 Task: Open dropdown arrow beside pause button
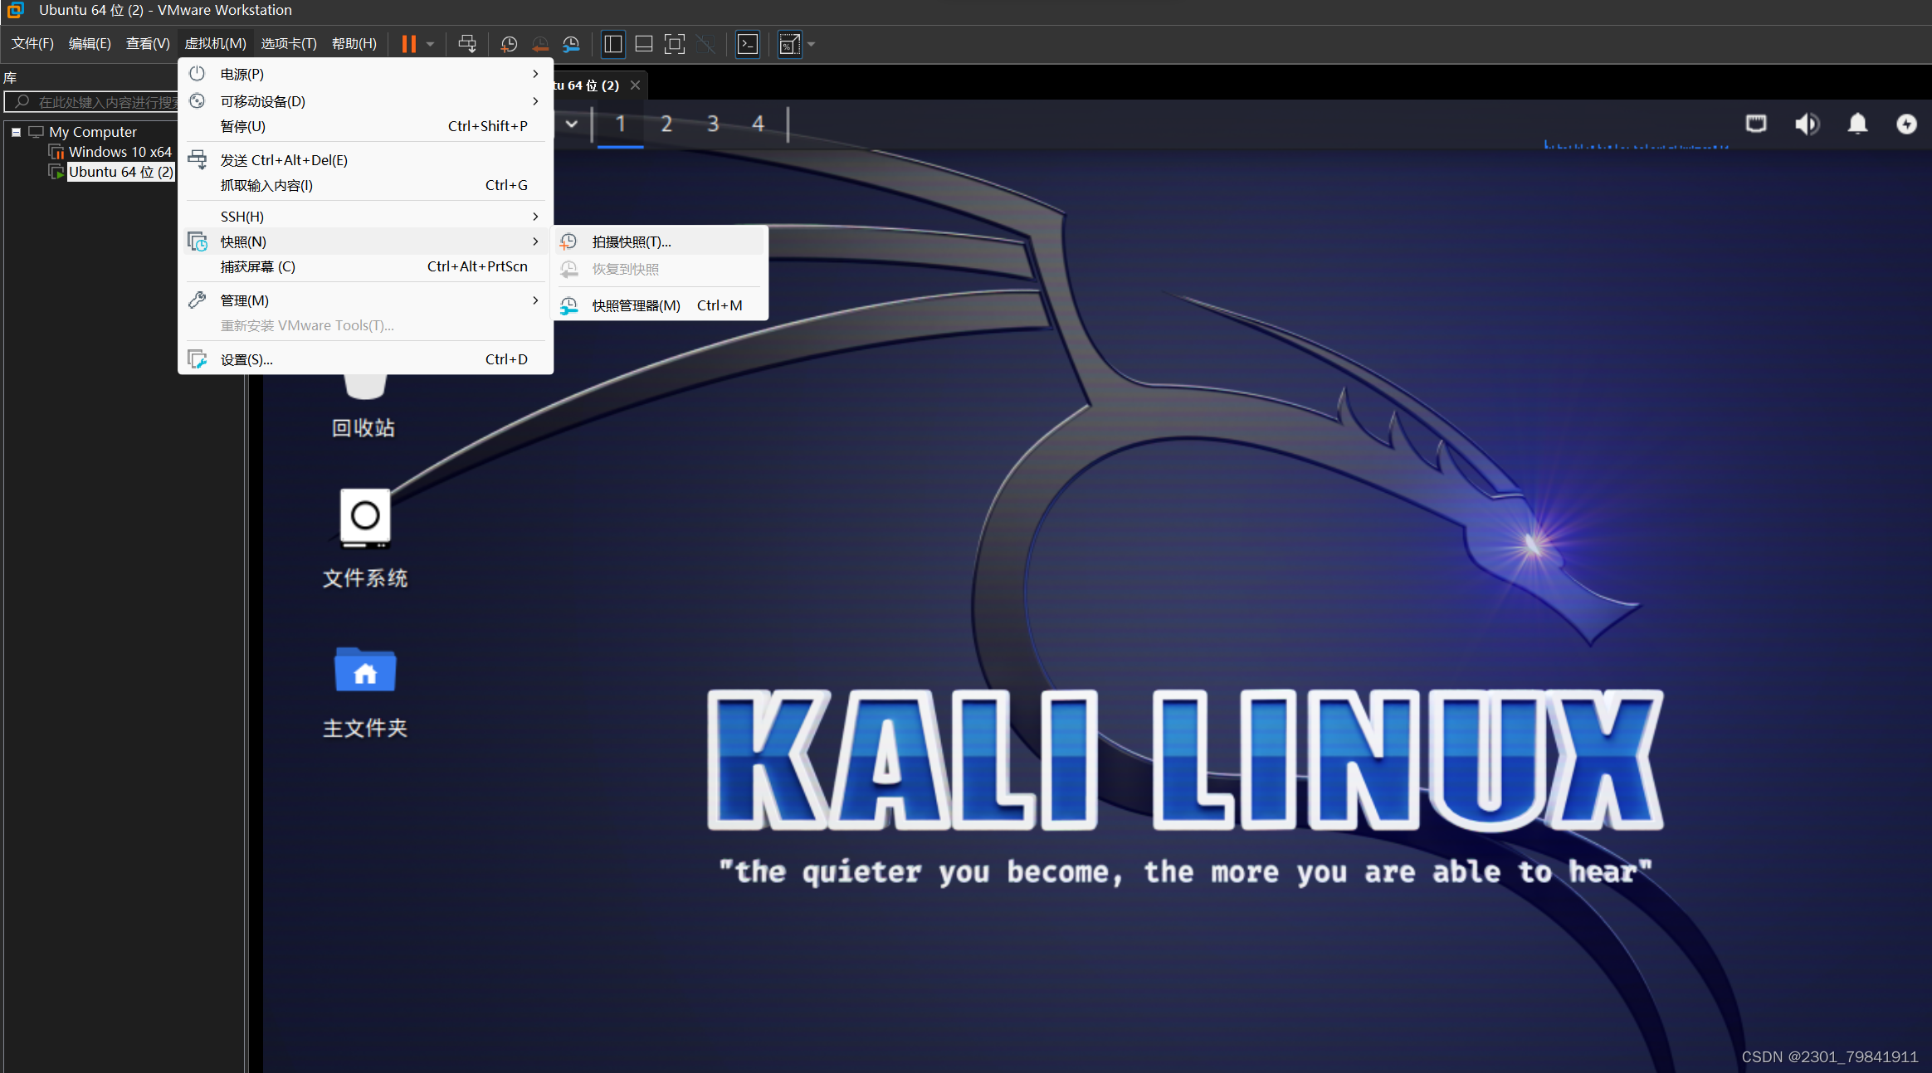430,44
